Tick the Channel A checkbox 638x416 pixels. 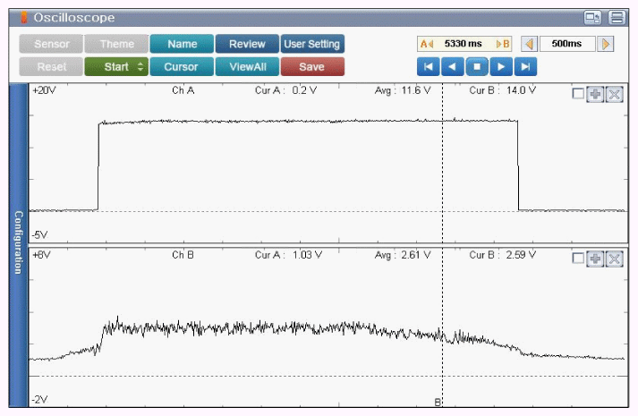tap(578, 95)
